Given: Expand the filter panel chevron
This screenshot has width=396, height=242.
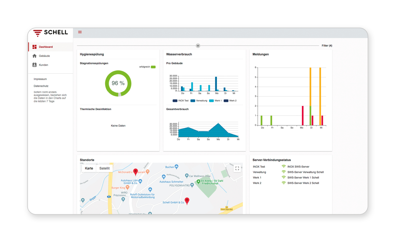Looking at the screenshot, I should coord(198,46).
